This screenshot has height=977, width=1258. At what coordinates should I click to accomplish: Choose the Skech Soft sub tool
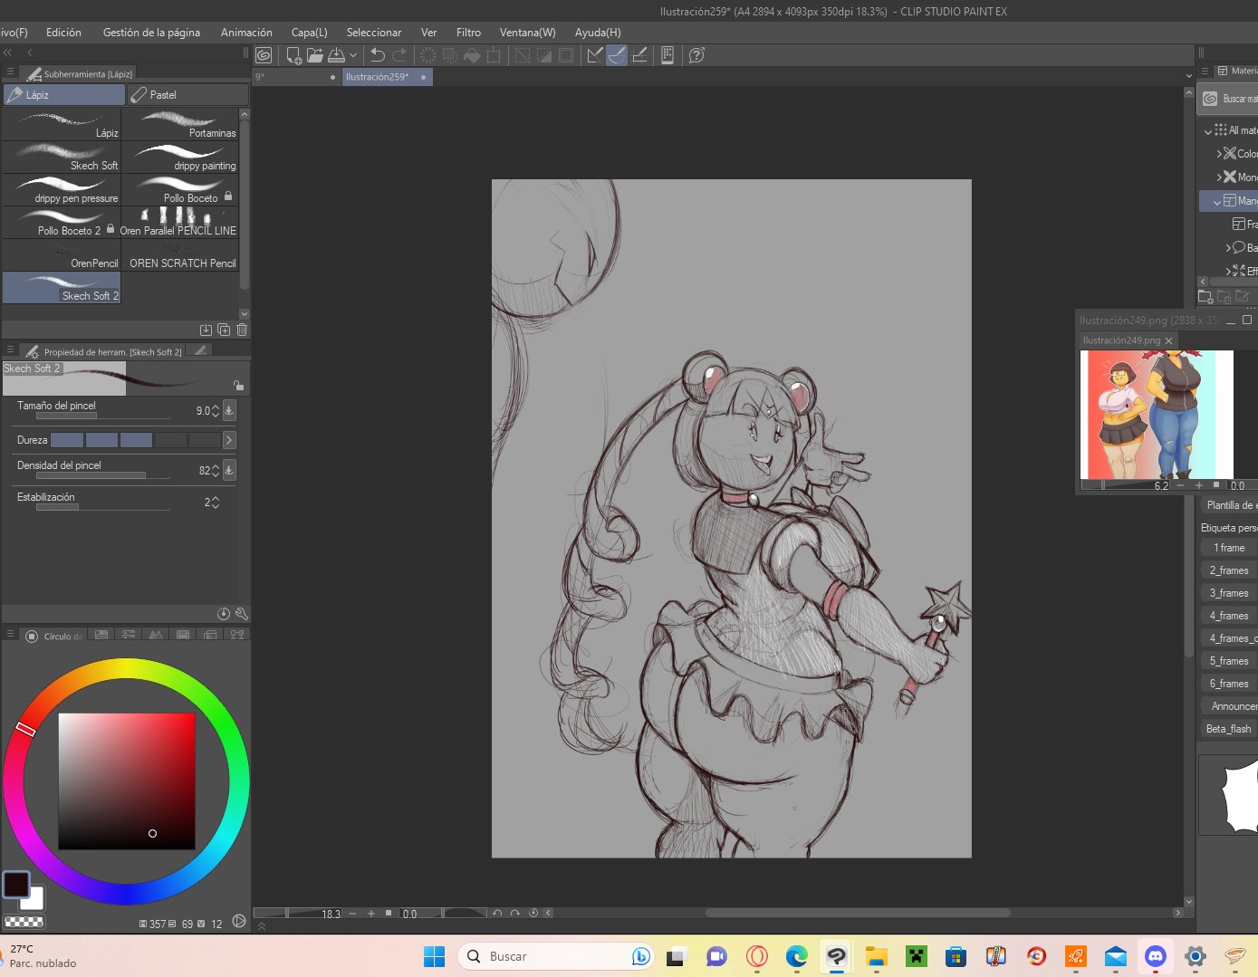(x=61, y=158)
